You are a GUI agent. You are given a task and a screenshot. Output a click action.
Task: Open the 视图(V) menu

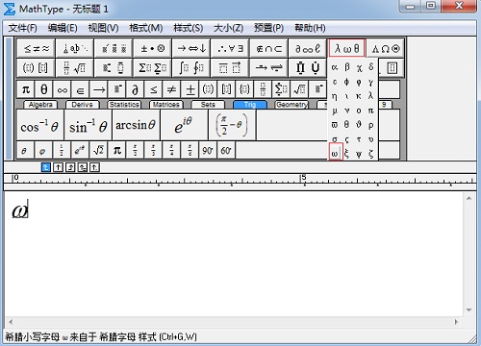coord(103,28)
